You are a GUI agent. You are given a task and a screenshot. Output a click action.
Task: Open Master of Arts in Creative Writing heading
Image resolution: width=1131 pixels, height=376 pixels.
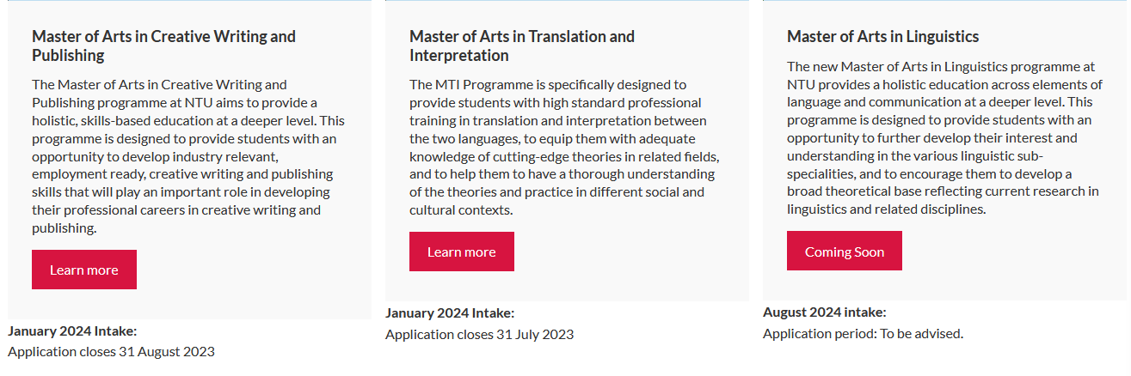(163, 46)
